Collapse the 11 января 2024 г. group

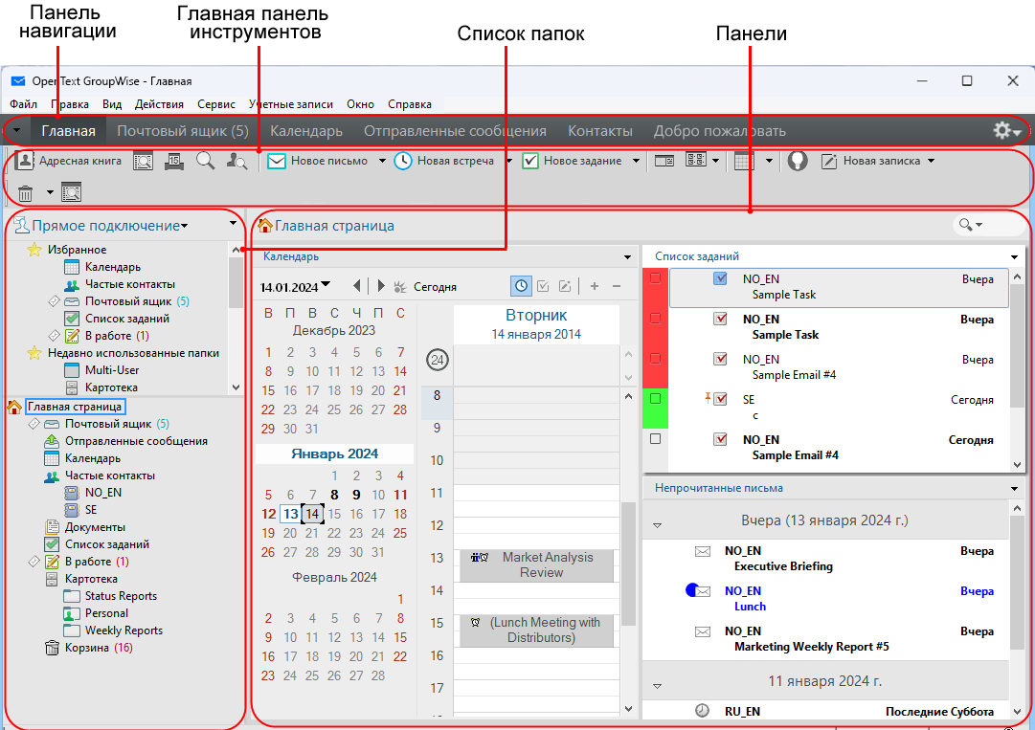pos(657,686)
